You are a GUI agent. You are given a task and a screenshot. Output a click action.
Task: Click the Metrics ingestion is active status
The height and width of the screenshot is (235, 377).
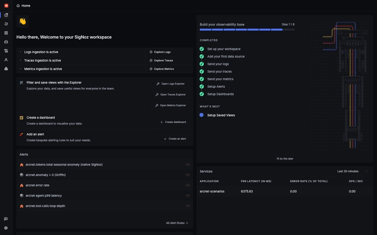(x=43, y=69)
